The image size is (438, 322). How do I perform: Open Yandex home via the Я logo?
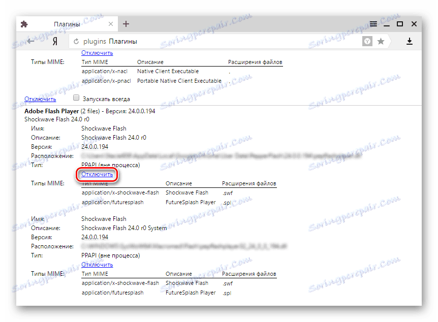click(55, 42)
